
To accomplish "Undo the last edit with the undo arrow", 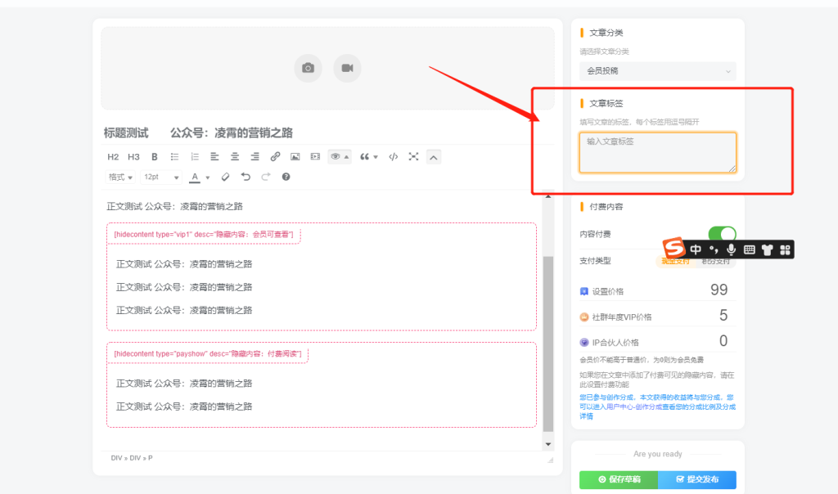I will (246, 177).
